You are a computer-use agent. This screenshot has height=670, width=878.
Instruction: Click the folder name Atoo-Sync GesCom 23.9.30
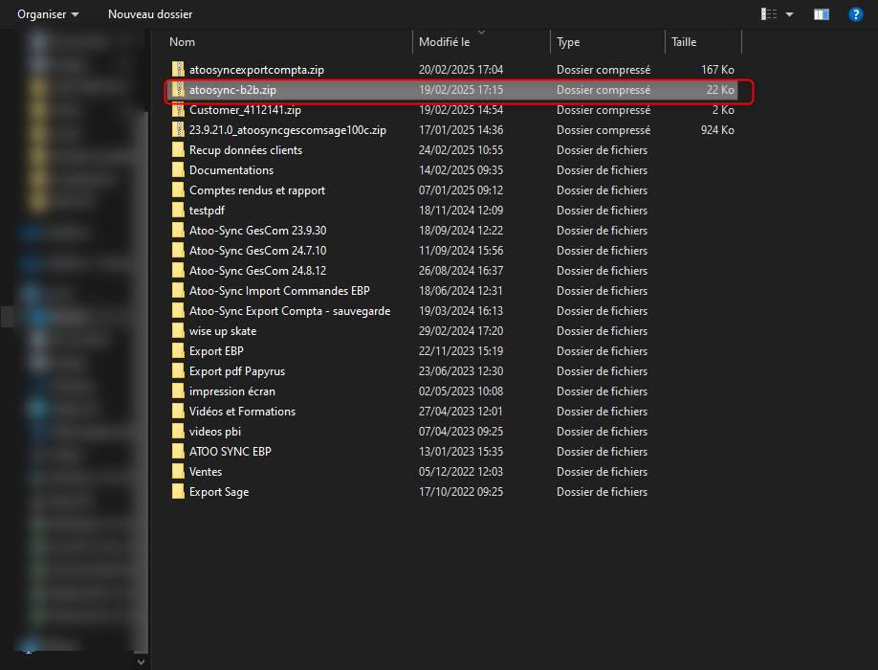[x=257, y=231]
